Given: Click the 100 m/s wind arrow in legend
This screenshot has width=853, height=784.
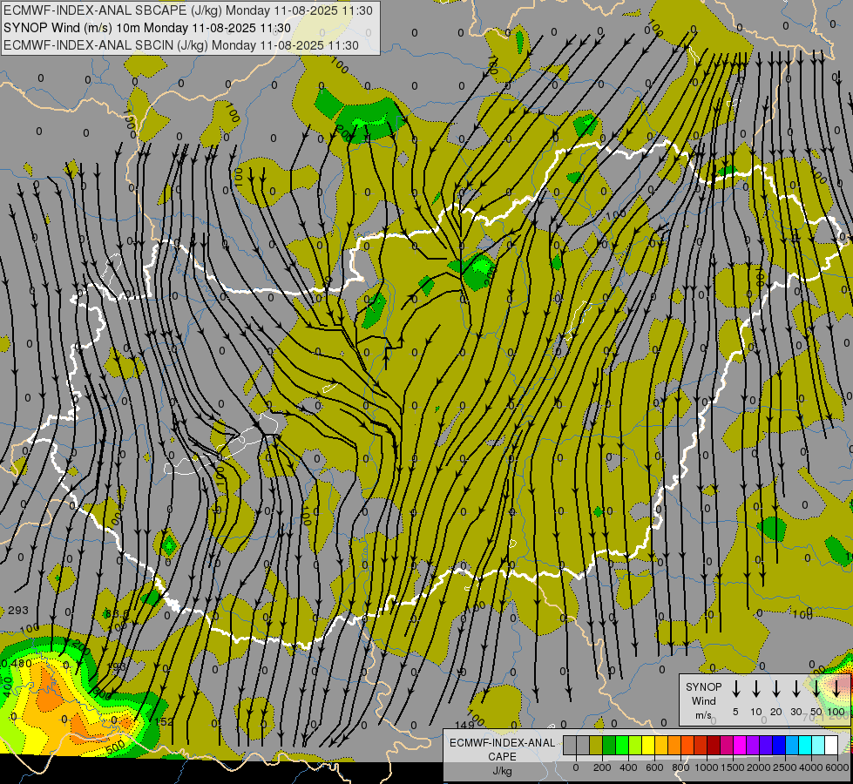Looking at the screenshot, I should tap(836, 689).
